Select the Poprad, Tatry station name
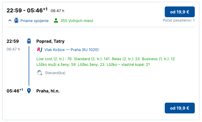This screenshot has height=122, width=202. tap(50, 41)
